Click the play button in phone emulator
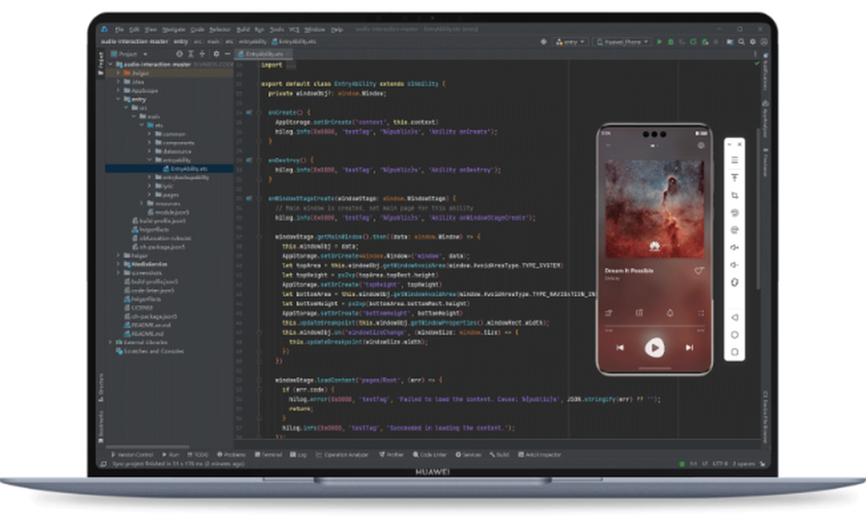 (655, 348)
